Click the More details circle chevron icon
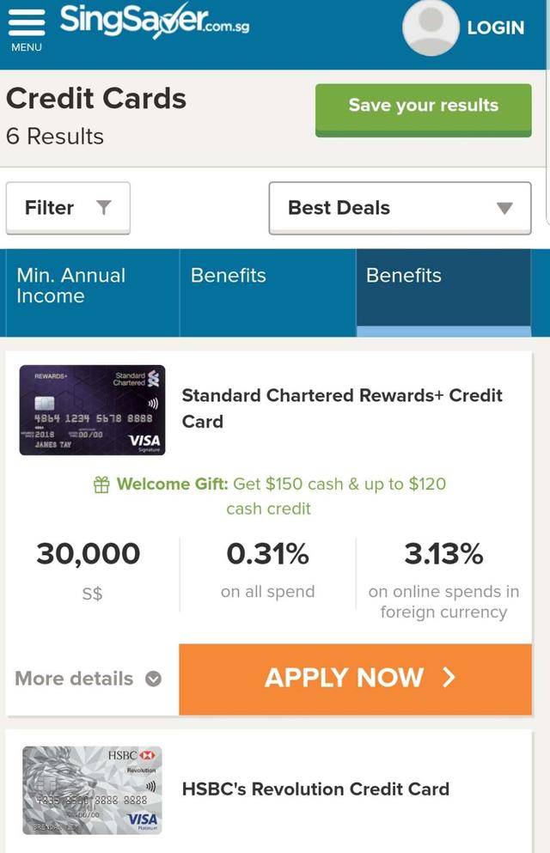 click(153, 679)
